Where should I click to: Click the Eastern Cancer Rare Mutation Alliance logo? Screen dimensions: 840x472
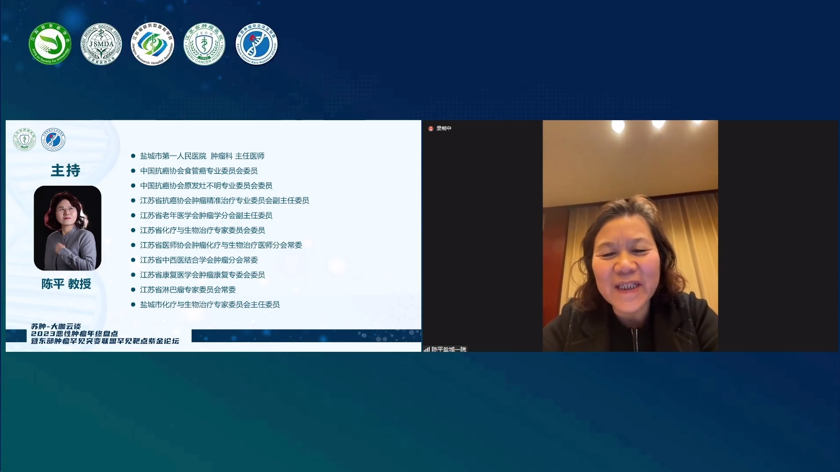(x=256, y=44)
